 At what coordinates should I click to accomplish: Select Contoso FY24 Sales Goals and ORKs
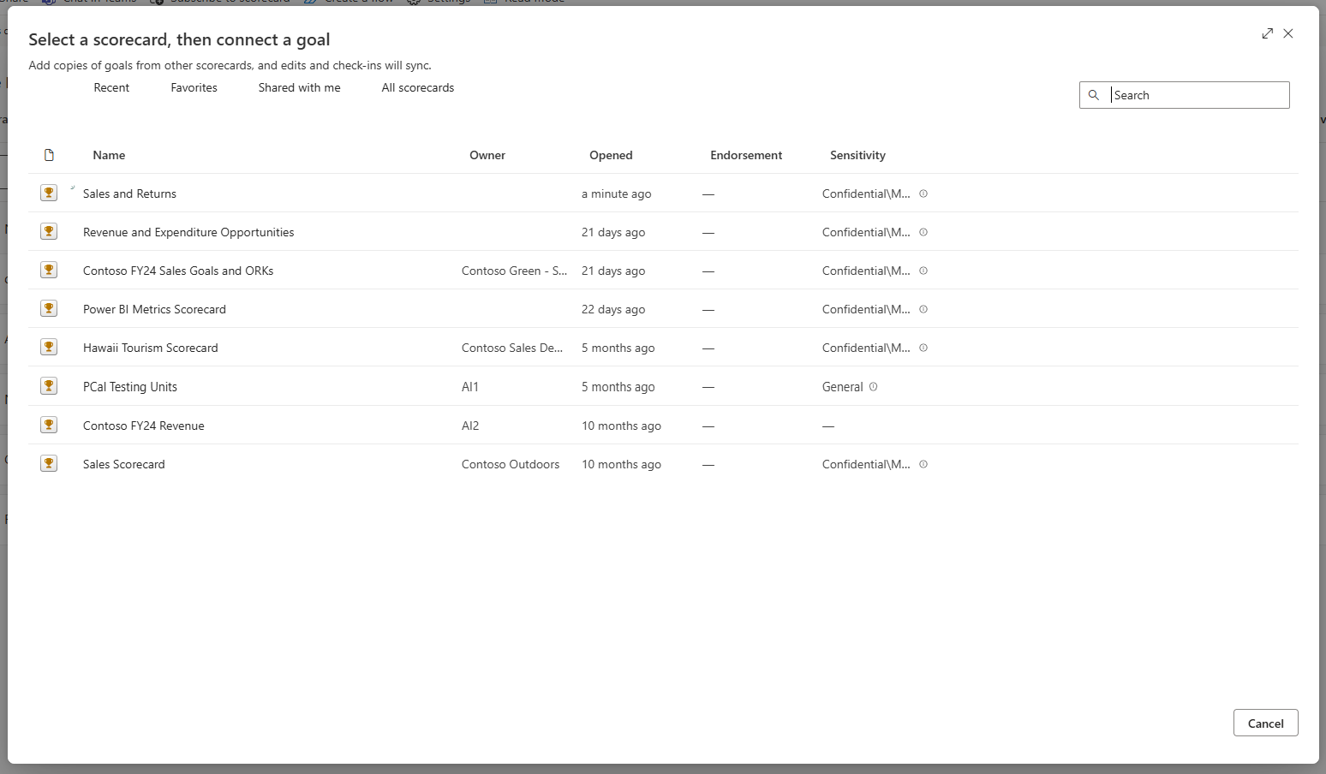pyautogui.click(x=178, y=271)
